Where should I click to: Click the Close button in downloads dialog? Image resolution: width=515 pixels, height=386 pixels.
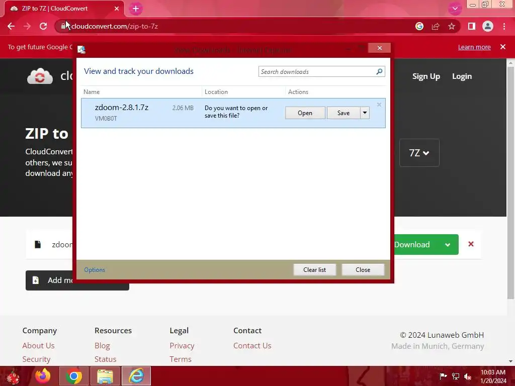(363, 270)
